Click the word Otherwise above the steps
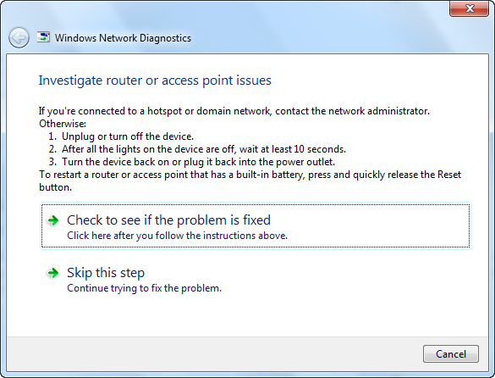 63,124
